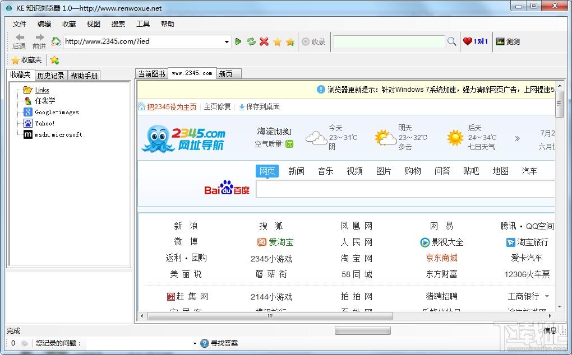Open the 搜索 menu
The height and width of the screenshot is (355, 572).
tap(118, 24)
